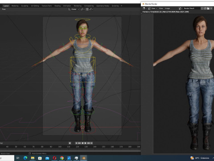
Task: Click frame 50 on the timeline ruler
Action: (16, 147)
